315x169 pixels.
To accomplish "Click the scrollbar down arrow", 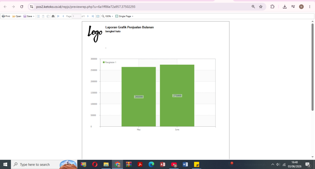I will (x=313, y=157).
